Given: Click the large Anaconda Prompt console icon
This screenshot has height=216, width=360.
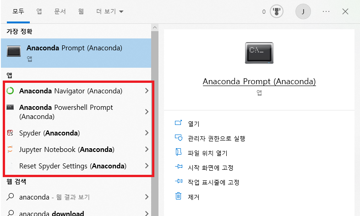Looking at the screenshot, I should (259, 53).
